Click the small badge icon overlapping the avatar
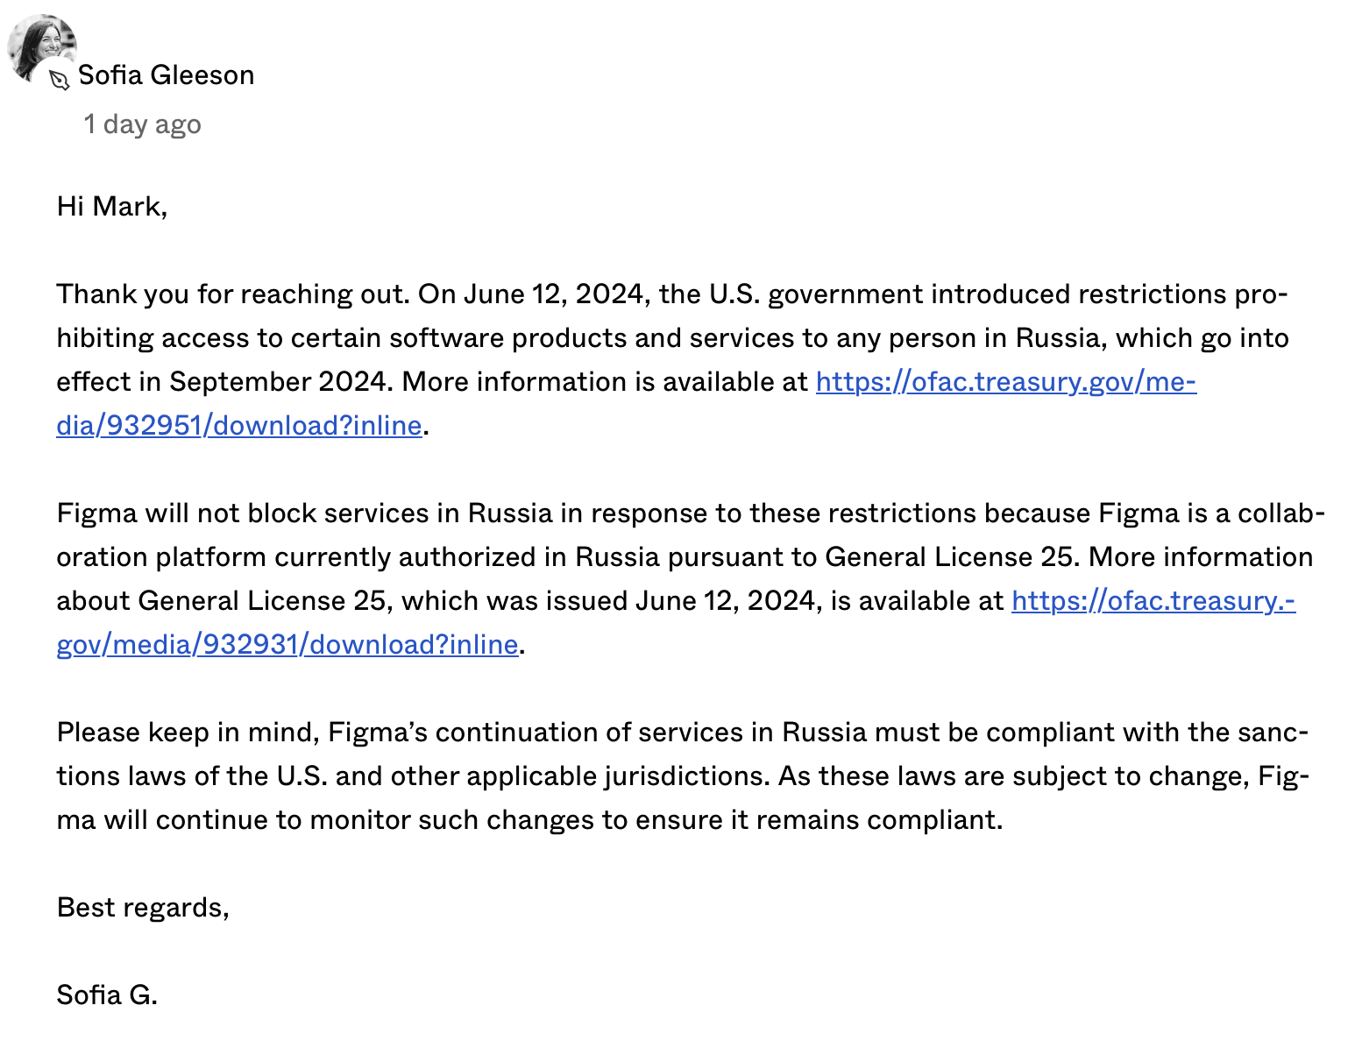Image resolution: width=1362 pixels, height=1062 pixels. tap(59, 81)
